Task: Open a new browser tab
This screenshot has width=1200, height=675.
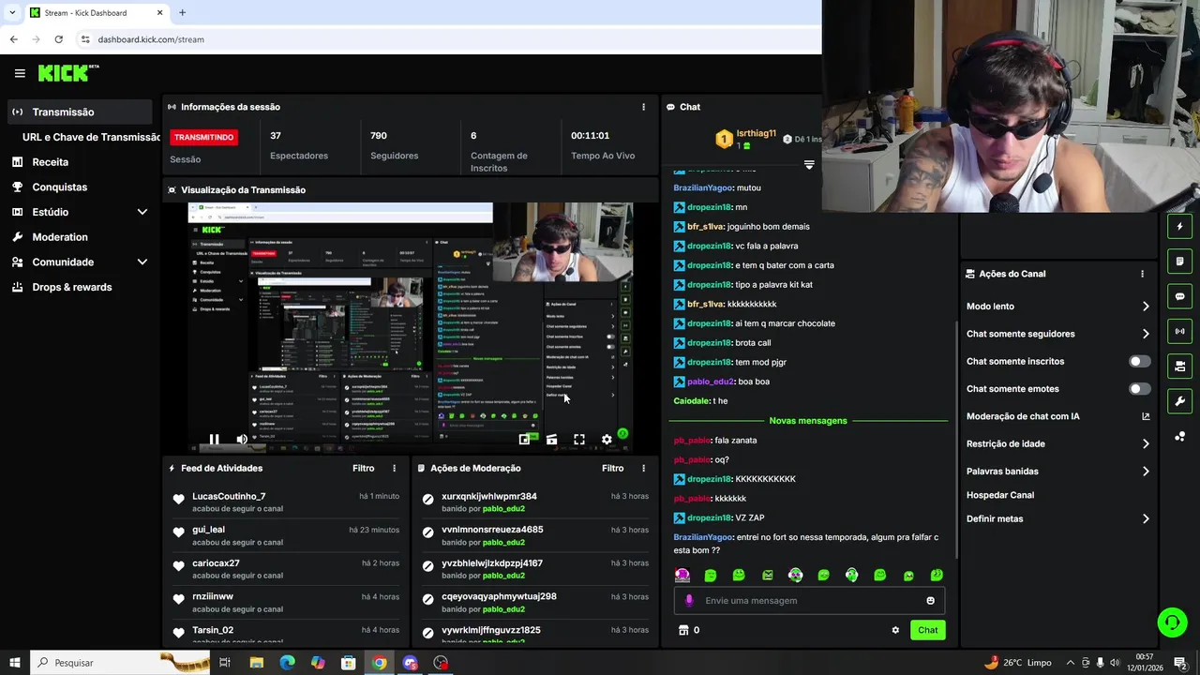Action: point(182,12)
